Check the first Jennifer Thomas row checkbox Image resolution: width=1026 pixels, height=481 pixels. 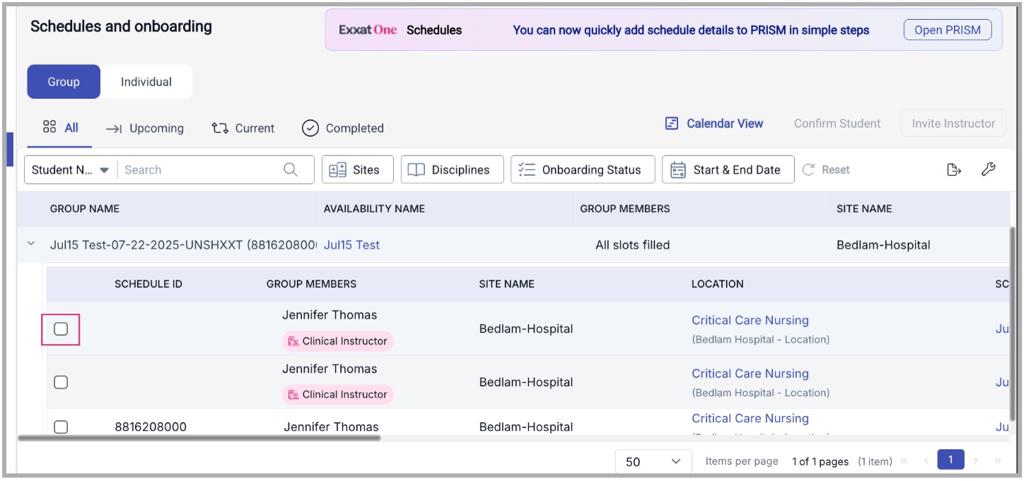(61, 329)
